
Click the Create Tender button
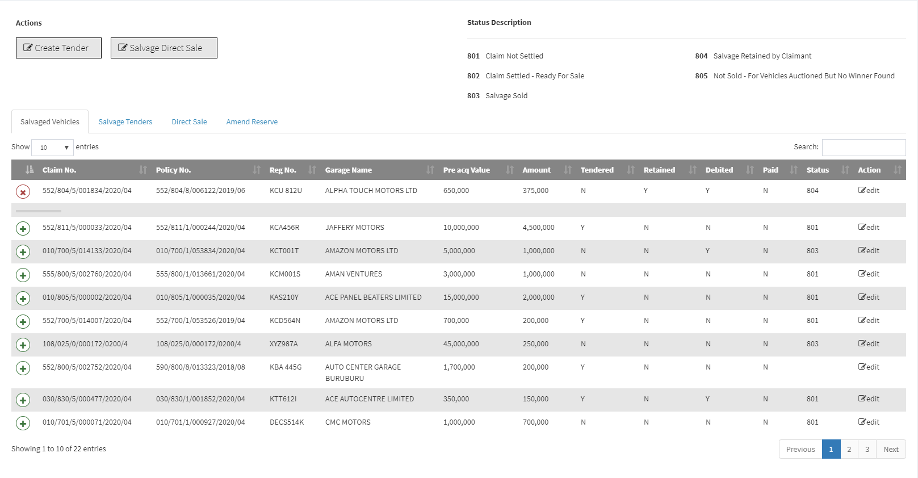coord(58,48)
